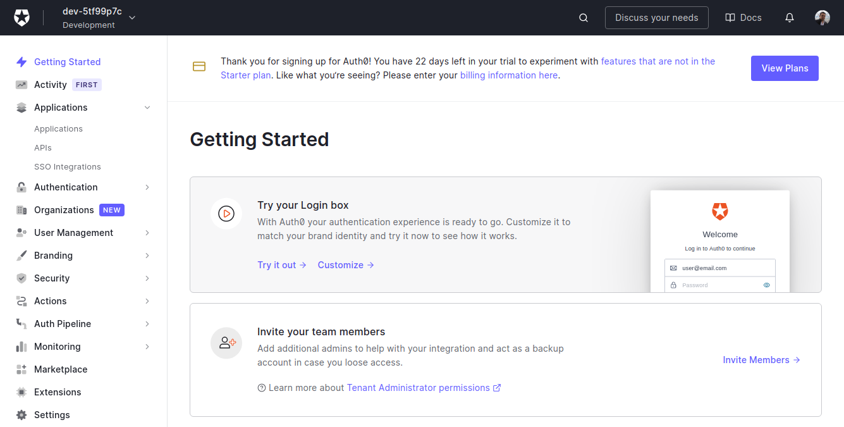Open Extensions from the sidebar

[x=57, y=392]
